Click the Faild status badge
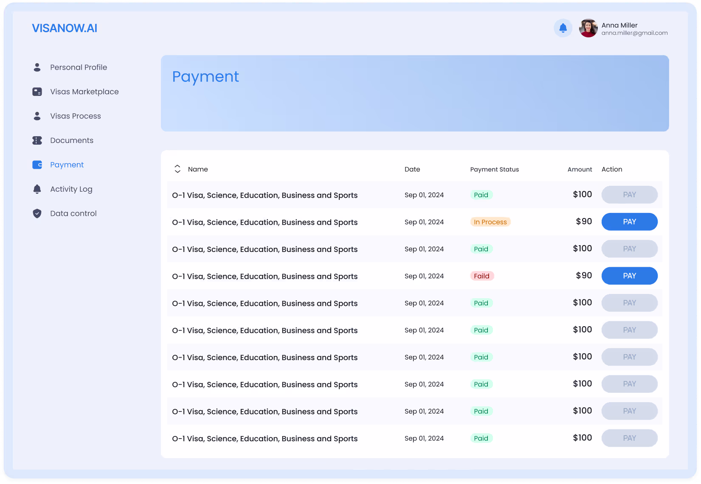The width and height of the screenshot is (701, 484). 482,276
